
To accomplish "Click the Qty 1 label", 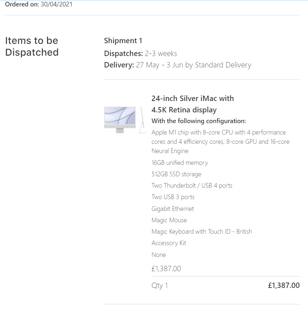I will pos(159,285).
